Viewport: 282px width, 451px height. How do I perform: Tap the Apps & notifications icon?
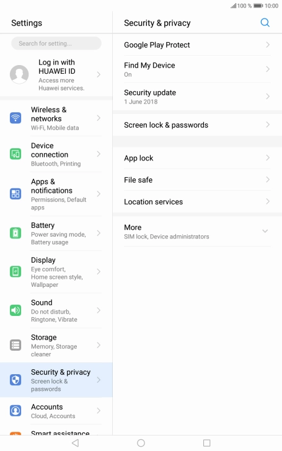(15, 193)
